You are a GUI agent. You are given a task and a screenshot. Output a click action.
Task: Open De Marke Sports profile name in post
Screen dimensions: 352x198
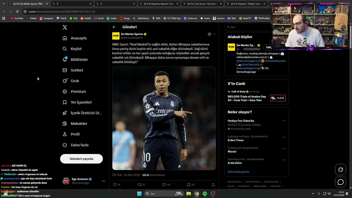click(132, 34)
